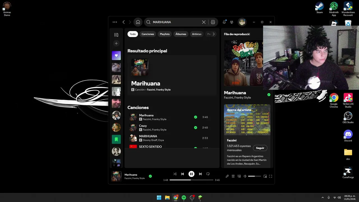
Task: Open Marihuana title in now-playing side panel
Action: tap(235, 93)
